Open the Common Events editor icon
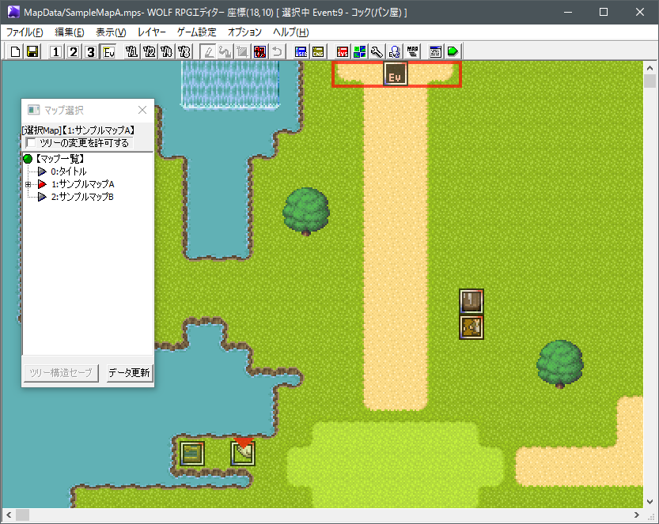This screenshot has width=659, height=524. pyautogui.click(x=395, y=51)
